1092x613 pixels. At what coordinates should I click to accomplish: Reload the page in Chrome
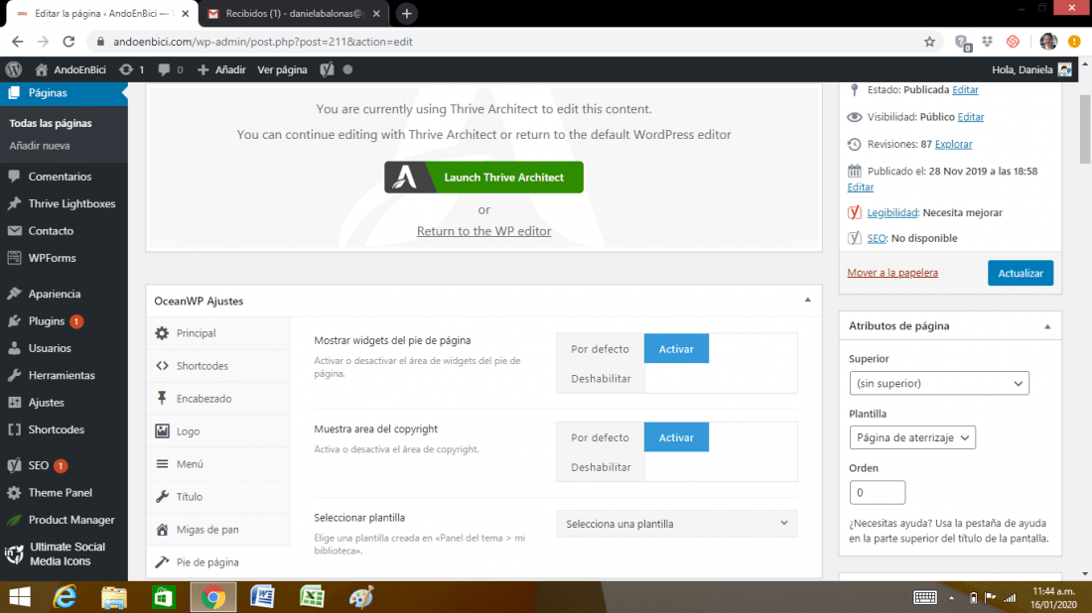(68, 42)
